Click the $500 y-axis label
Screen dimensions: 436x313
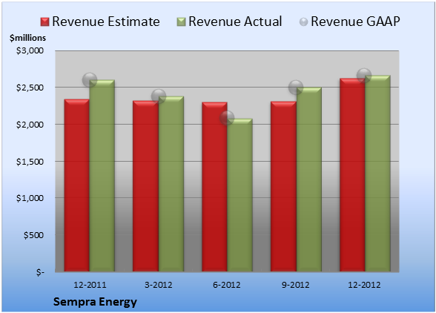pyautogui.click(x=33, y=235)
